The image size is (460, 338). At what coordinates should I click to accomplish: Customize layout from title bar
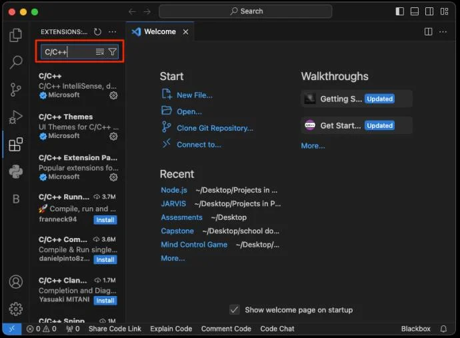coord(444,11)
